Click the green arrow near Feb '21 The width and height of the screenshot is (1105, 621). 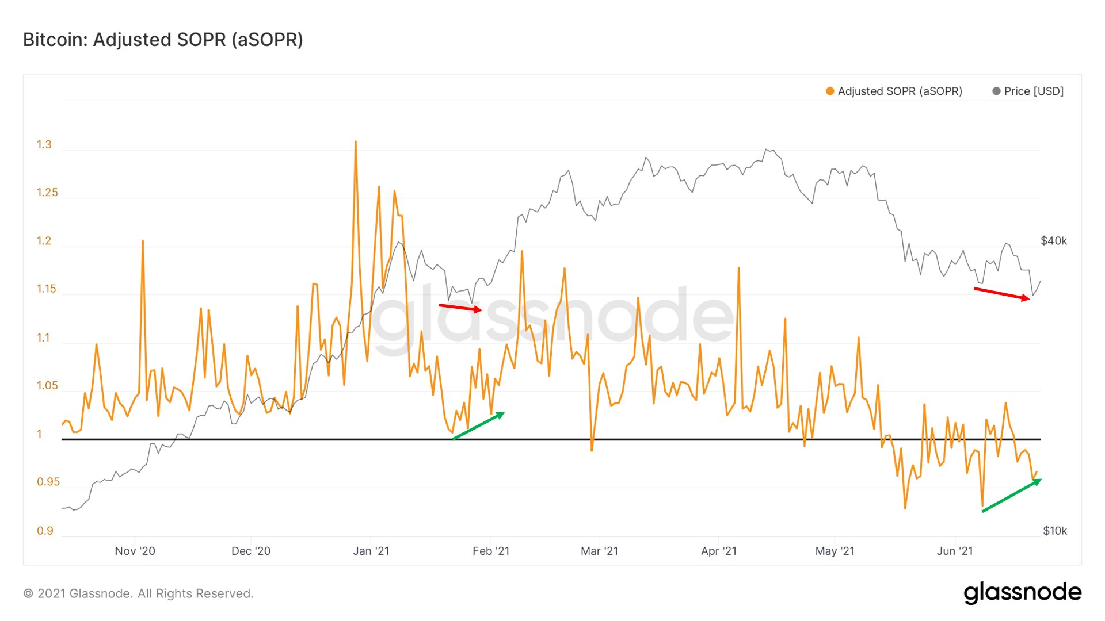[x=478, y=426]
